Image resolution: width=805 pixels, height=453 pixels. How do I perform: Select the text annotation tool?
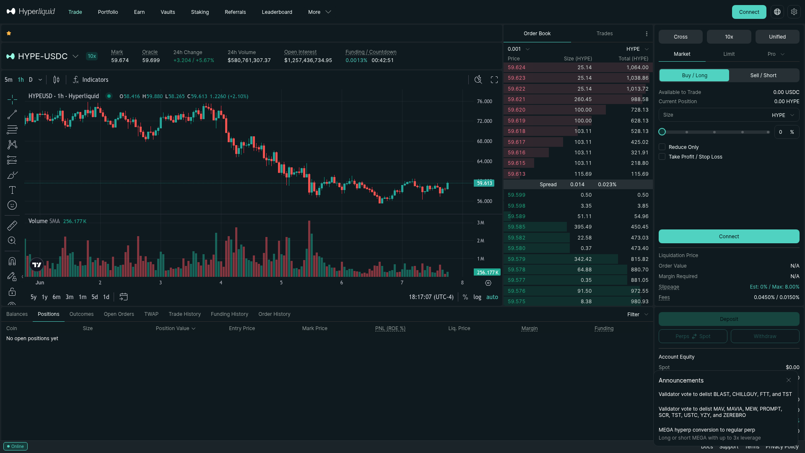12,190
